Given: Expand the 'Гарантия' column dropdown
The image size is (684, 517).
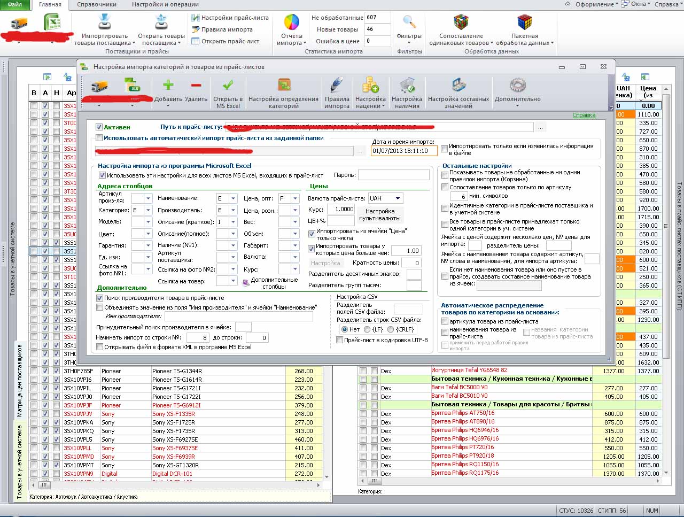Looking at the screenshot, I should point(148,245).
